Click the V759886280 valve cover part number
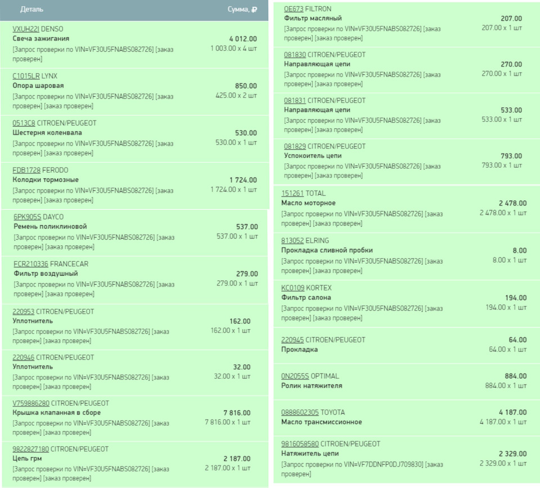Screen dimensions: 540x488 (31, 404)
